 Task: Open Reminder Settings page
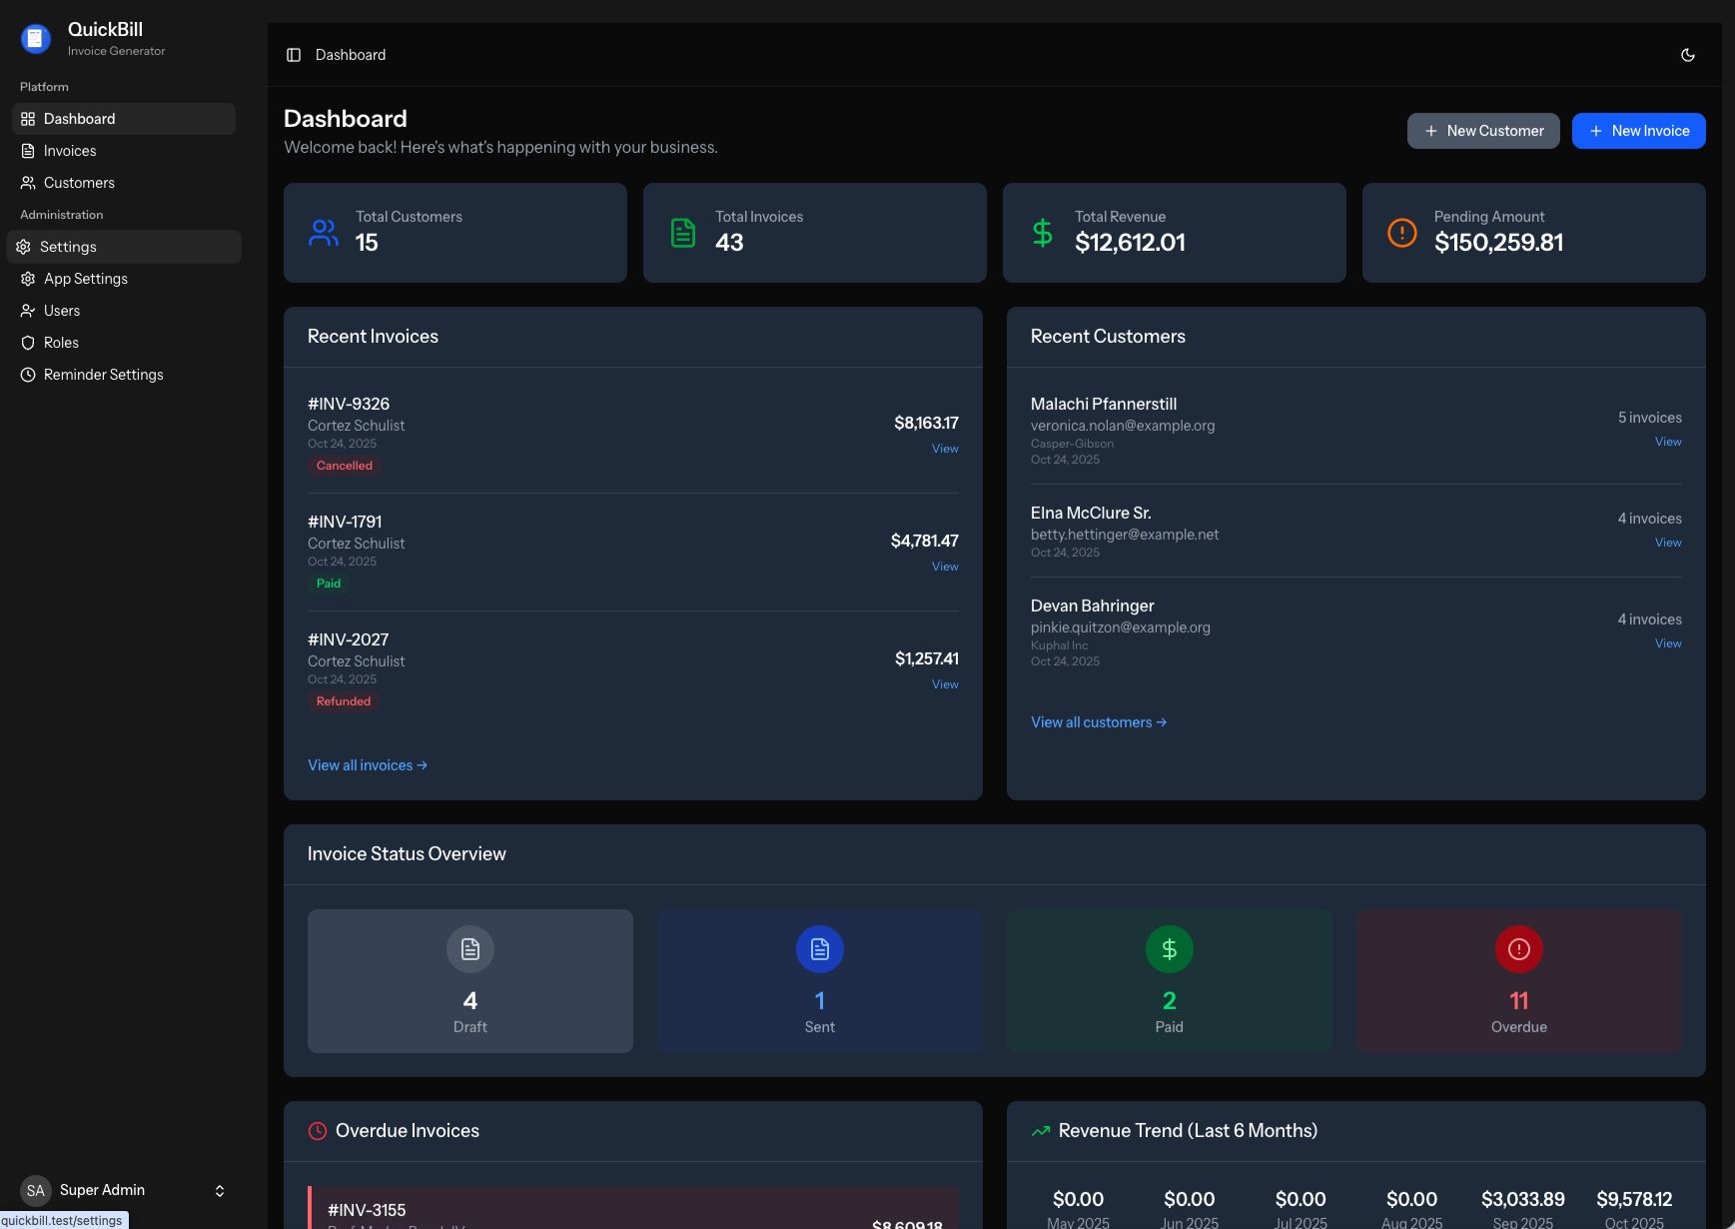pyautogui.click(x=103, y=375)
